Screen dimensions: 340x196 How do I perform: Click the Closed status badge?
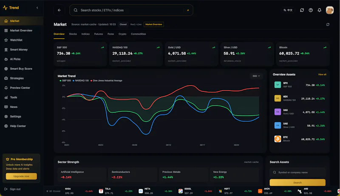coord(123,24)
